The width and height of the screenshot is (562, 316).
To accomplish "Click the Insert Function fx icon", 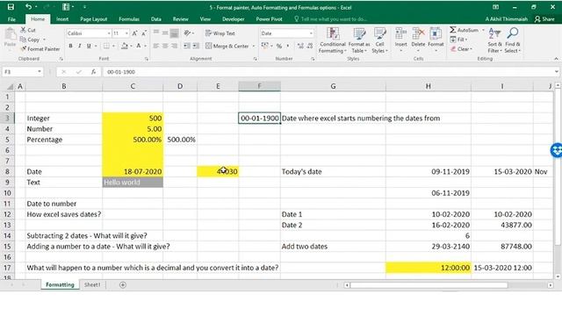I will pyautogui.click(x=93, y=72).
